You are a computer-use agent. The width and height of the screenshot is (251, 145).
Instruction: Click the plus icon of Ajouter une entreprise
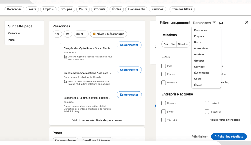tap(207, 120)
